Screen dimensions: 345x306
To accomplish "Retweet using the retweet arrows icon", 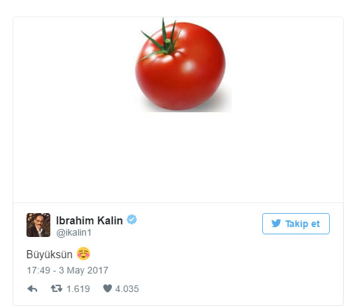I will pos(56,289).
